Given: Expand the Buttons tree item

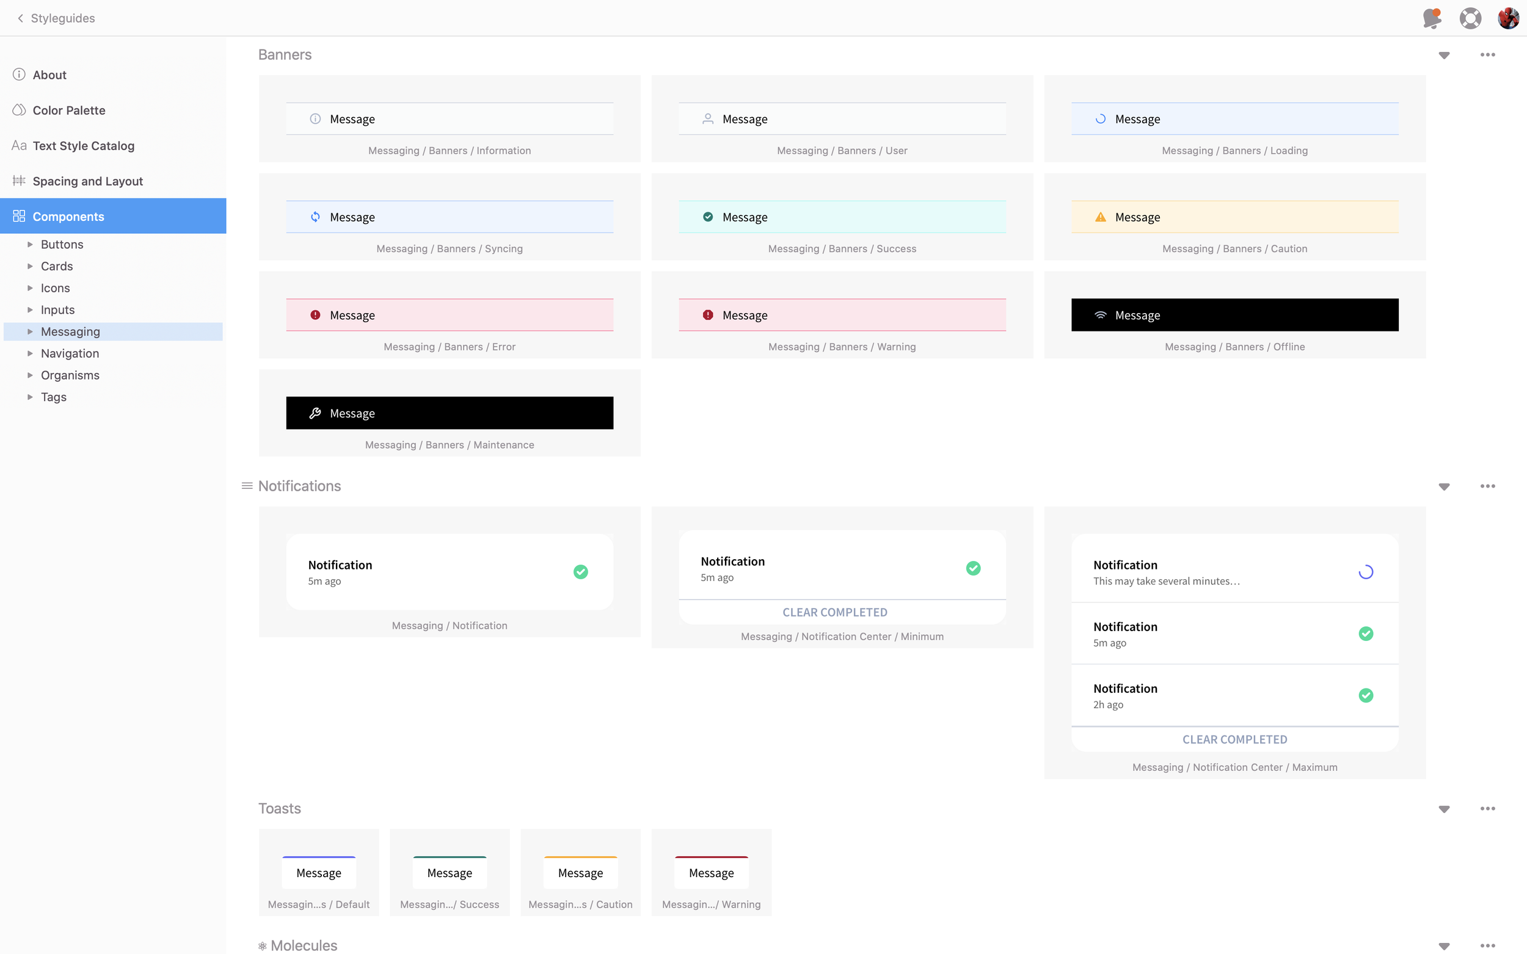Looking at the screenshot, I should click(30, 244).
